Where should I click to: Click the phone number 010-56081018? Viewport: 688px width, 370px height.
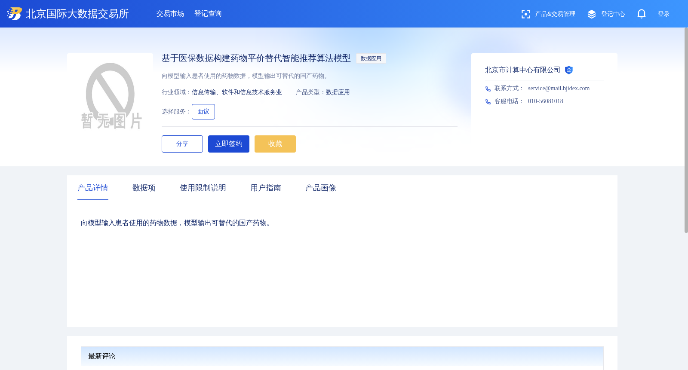pyautogui.click(x=546, y=101)
